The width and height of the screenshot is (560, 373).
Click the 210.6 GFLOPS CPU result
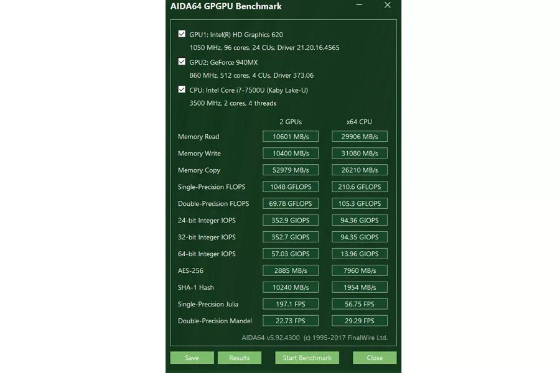pyautogui.click(x=359, y=186)
